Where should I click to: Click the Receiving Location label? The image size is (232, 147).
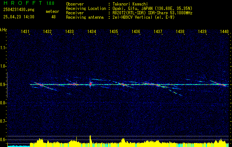86,8
